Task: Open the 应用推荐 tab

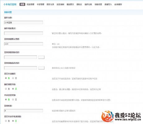Action: [118, 4]
